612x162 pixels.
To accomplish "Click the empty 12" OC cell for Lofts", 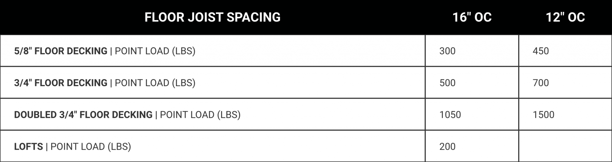I will 565,146.
